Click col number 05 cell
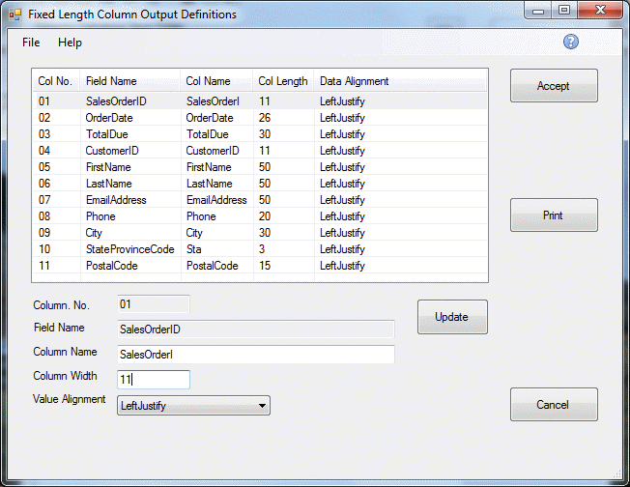Image resolution: width=630 pixels, height=487 pixels. click(44, 167)
